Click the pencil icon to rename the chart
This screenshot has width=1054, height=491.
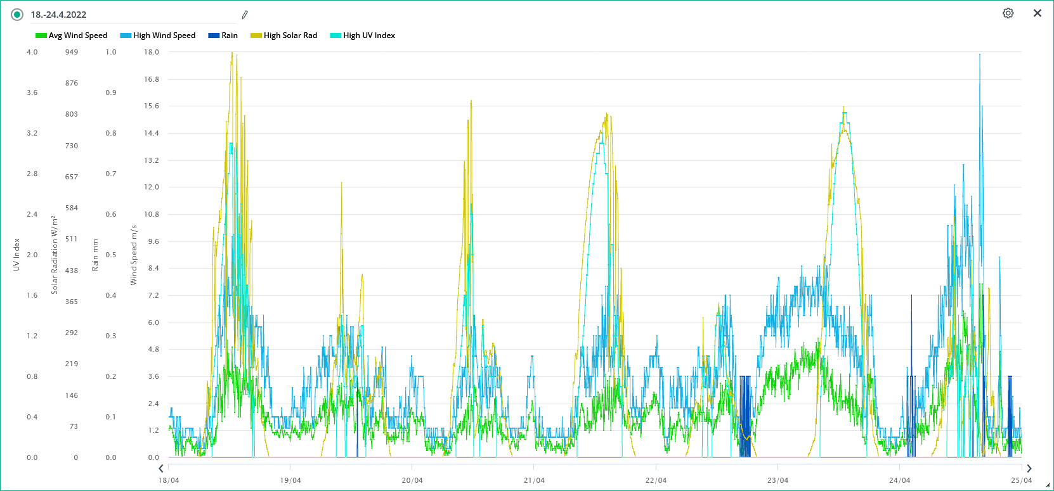(245, 15)
